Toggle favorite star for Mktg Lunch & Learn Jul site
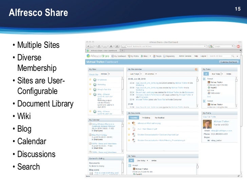Screen dimensions: 247x191 click(x=90, y=111)
